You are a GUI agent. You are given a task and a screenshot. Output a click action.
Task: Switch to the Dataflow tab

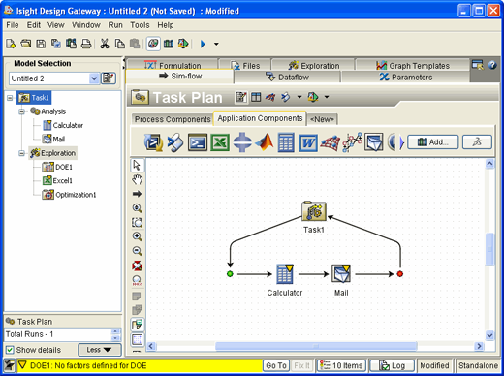tap(287, 78)
